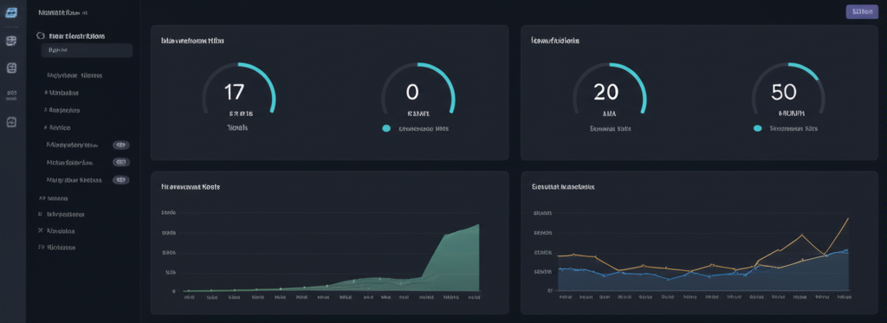Image resolution: width=887 pixels, height=323 pixels.
Task: Toggle the first pill switch in the sidebar list
Action: pyautogui.click(x=120, y=145)
